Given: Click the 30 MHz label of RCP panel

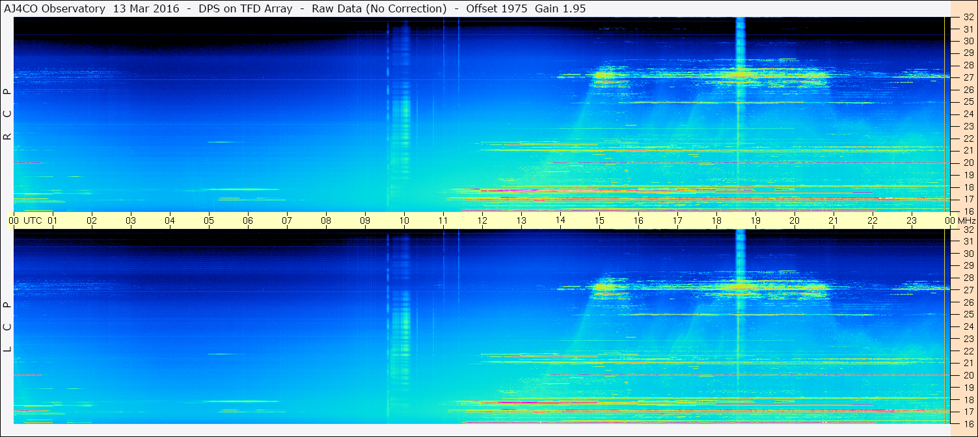Looking at the screenshot, I should 968,41.
